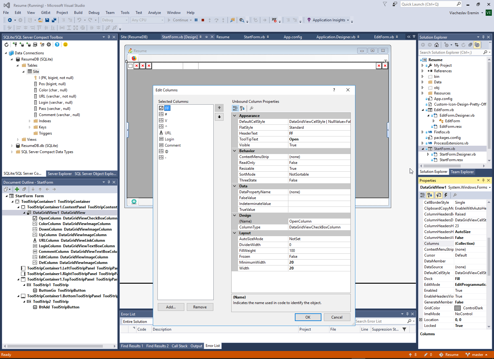Click the Save All toolbar icon
This screenshot has width=494, height=359.
54,20
